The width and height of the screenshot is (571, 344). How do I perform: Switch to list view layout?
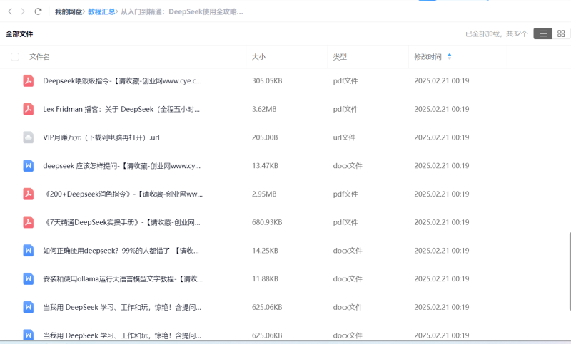[543, 33]
